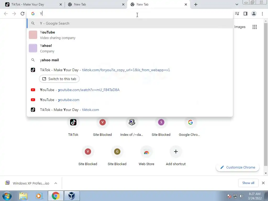Open new tab with plus button
The height and width of the screenshot is (201, 268).
click(x=196, y=4)
